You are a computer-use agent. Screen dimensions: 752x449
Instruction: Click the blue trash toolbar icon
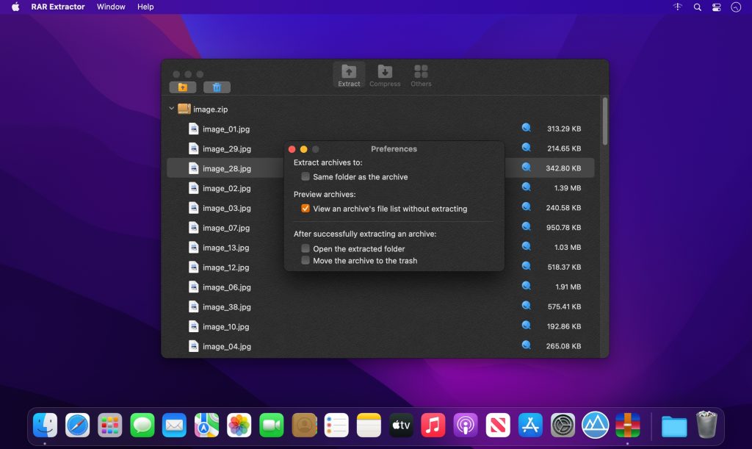click(x=215, y=87)
